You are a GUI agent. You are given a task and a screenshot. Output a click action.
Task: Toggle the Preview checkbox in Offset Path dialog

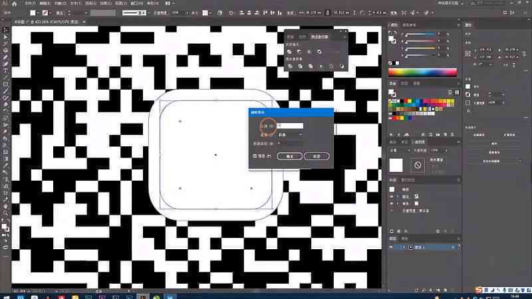(255, 156)
